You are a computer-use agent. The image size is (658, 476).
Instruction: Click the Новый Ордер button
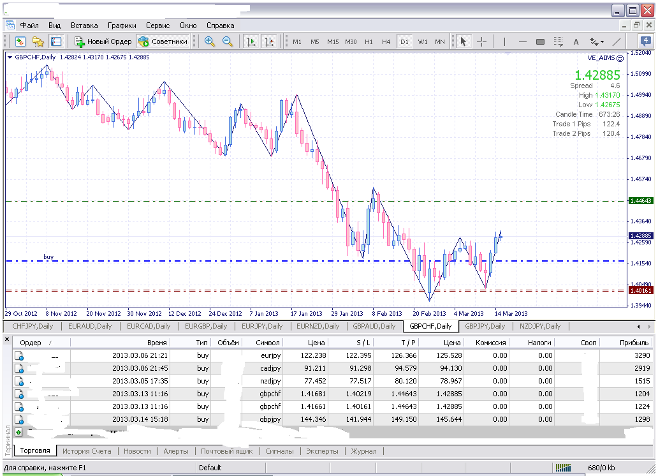[x=103, y=41]
